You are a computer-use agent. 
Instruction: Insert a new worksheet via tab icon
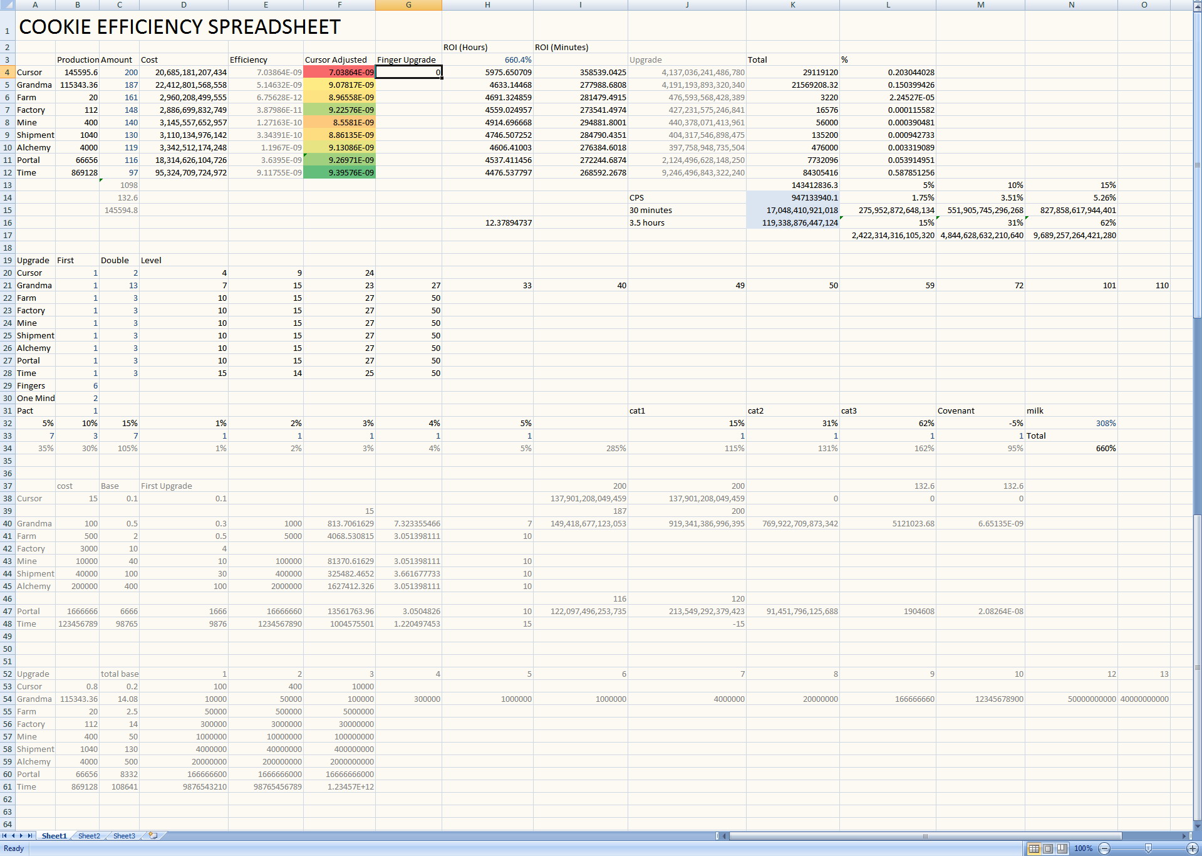point(153,836)
